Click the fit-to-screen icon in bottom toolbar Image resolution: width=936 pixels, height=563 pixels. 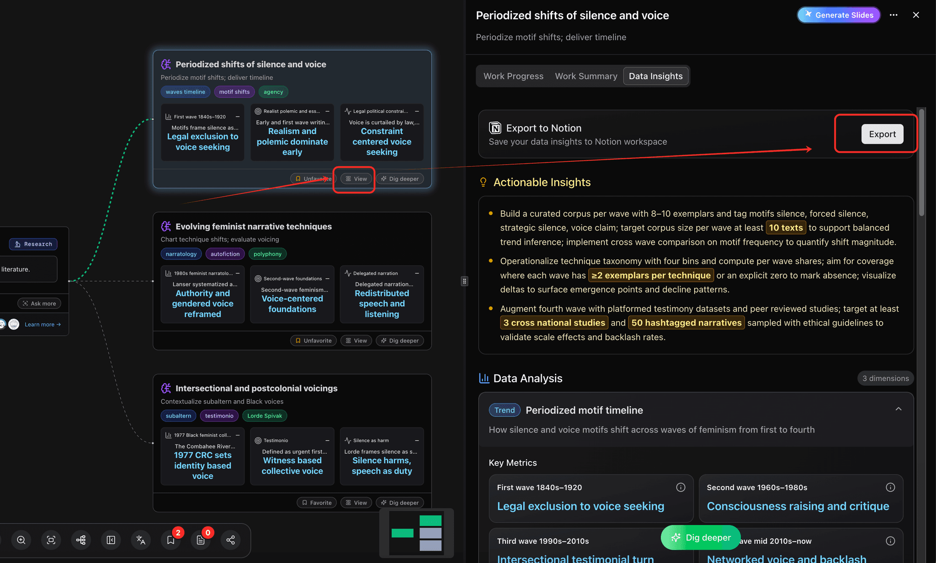(x=51, y=540)
